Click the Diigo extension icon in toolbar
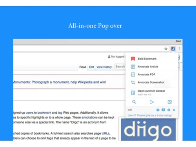The image size is (196, 147). pos(173,49)
